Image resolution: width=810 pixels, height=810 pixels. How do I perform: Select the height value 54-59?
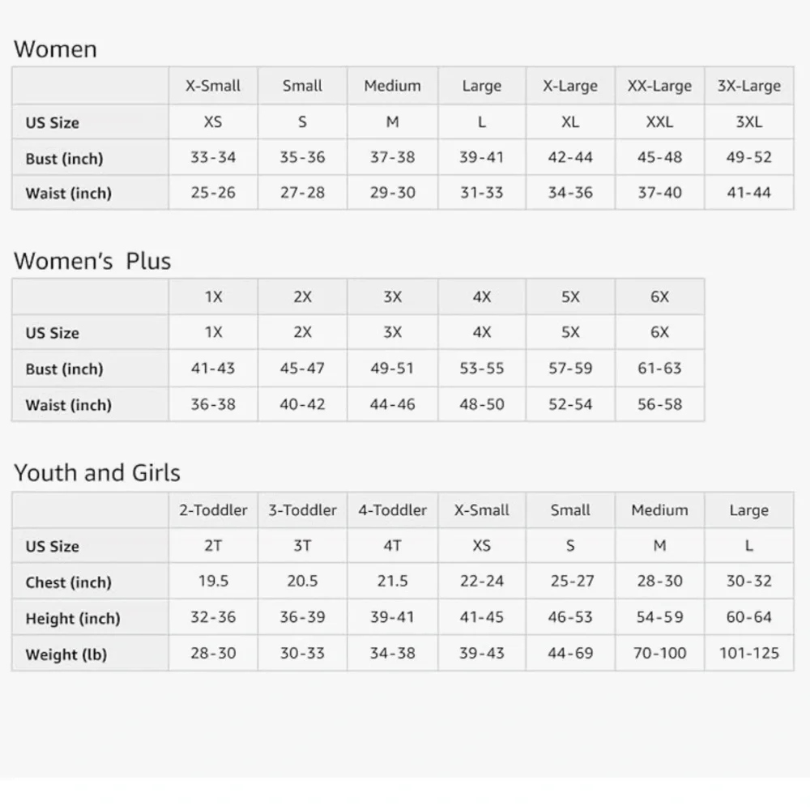pos(659,616)
